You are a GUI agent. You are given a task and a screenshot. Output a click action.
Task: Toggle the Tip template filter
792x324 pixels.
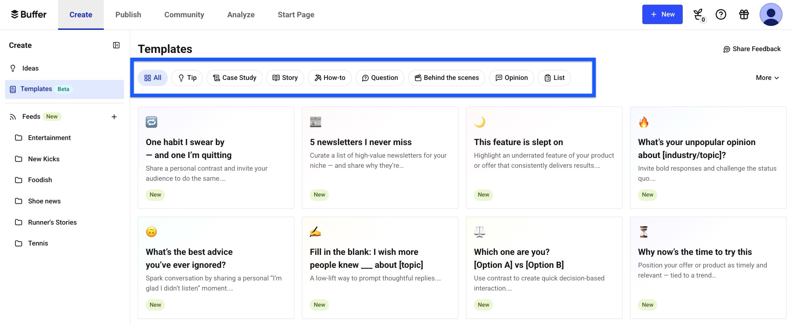187,78
